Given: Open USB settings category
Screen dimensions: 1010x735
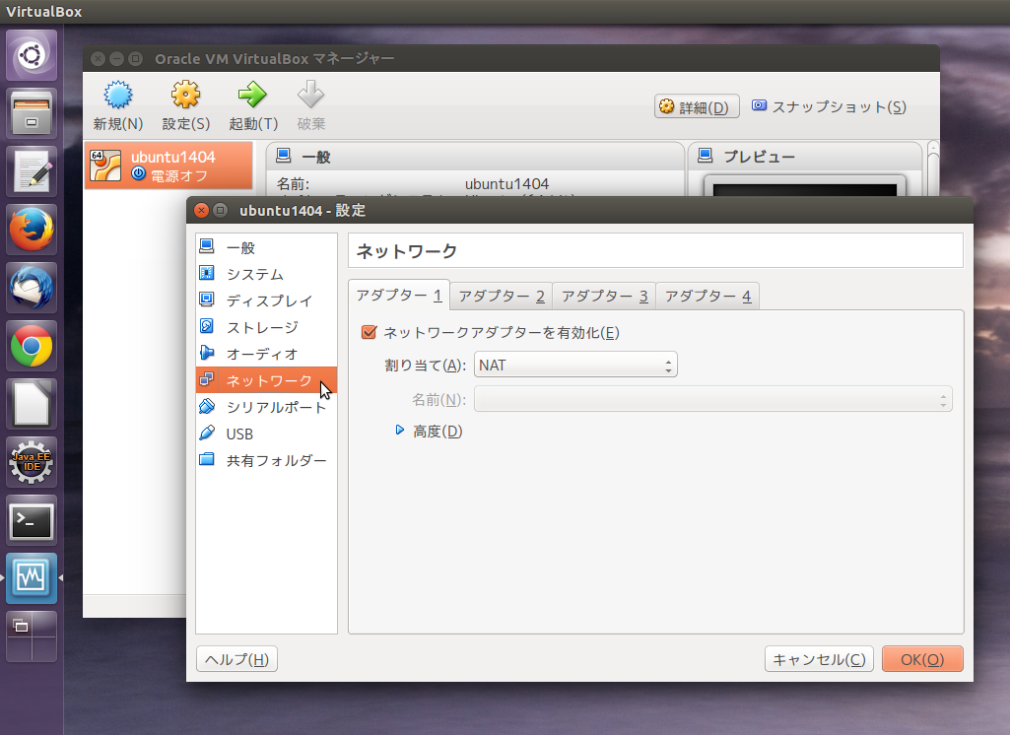Looking at the screenshot, I should 266,434.
